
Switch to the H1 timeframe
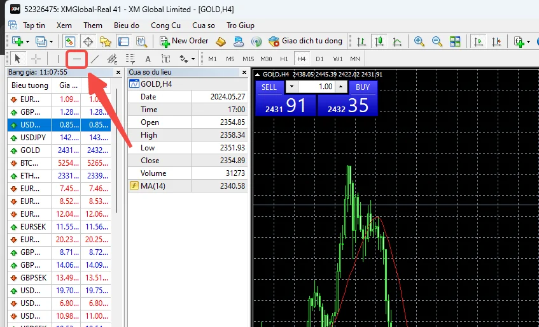click(284, 59)
